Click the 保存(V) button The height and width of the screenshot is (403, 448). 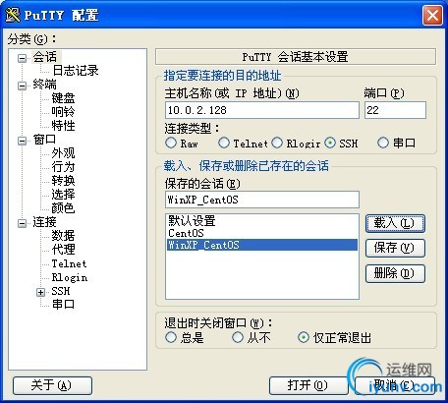pos(395,248)
